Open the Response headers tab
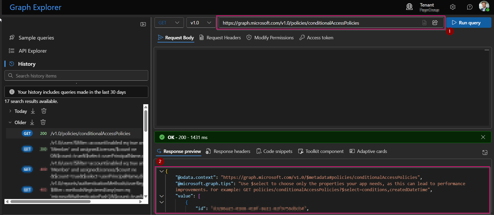This screenshot has height=215, width=494. pos(228,151)
